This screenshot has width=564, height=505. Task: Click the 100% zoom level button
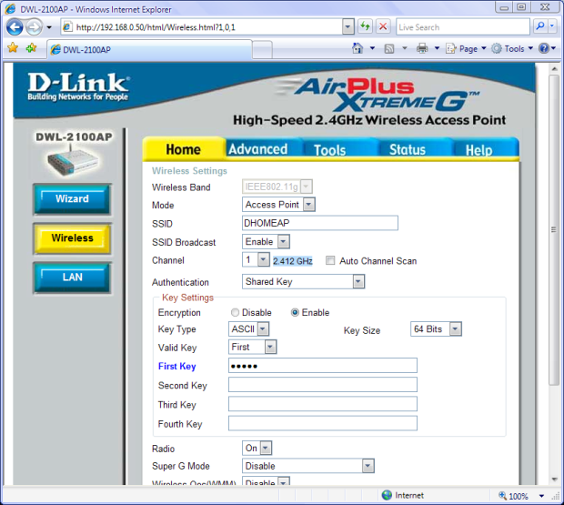click(513, 496)
